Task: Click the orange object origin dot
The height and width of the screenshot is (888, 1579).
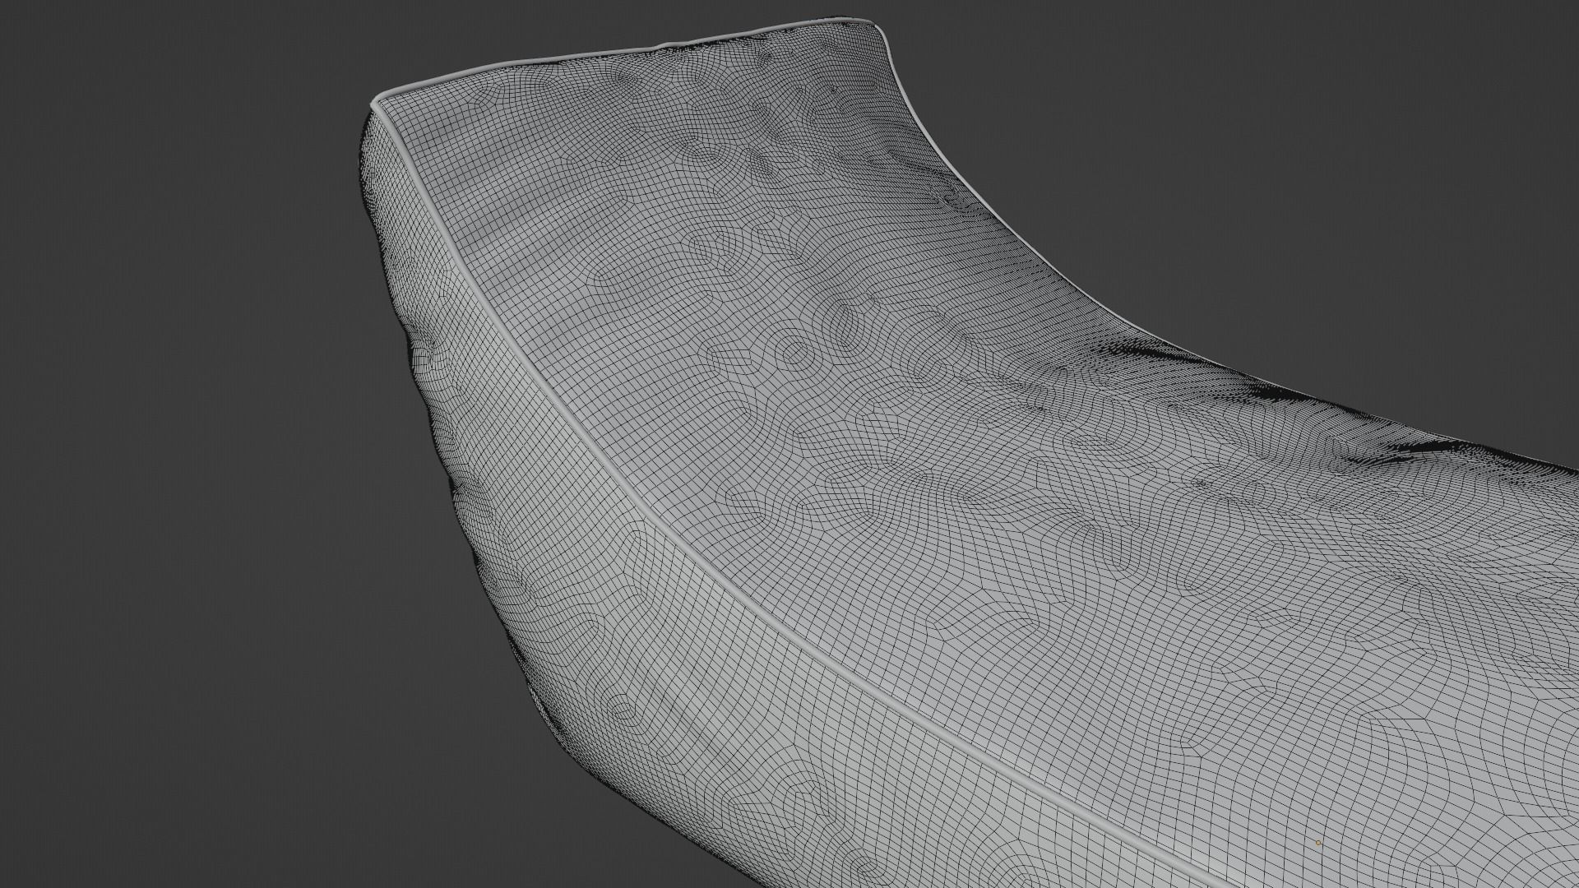Action: coord(1318,843)
